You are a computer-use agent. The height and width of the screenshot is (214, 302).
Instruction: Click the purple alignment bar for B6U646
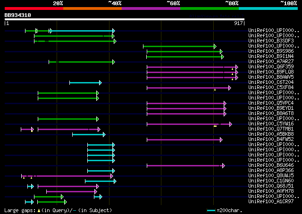pos(186,166)
